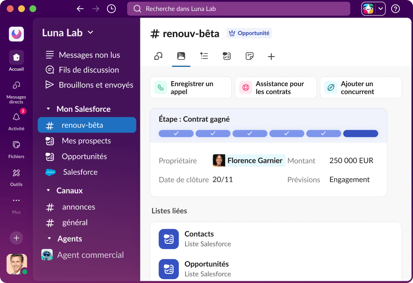Click the Enregistrer un appel button
This screenshot has height=283, width=413.
[190, 87]
